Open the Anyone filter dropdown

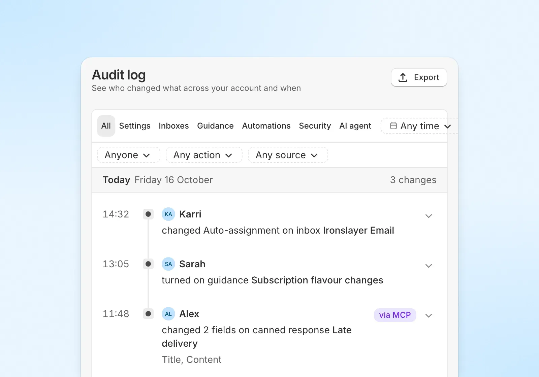point(128,155)
